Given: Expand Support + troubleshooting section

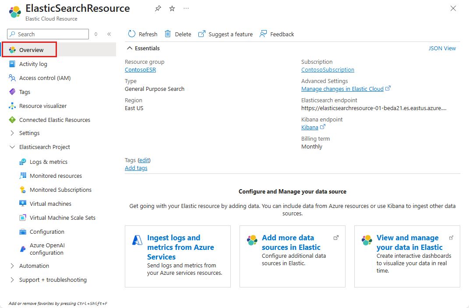Looking at the screenshot, I should [x=12, y=280].
